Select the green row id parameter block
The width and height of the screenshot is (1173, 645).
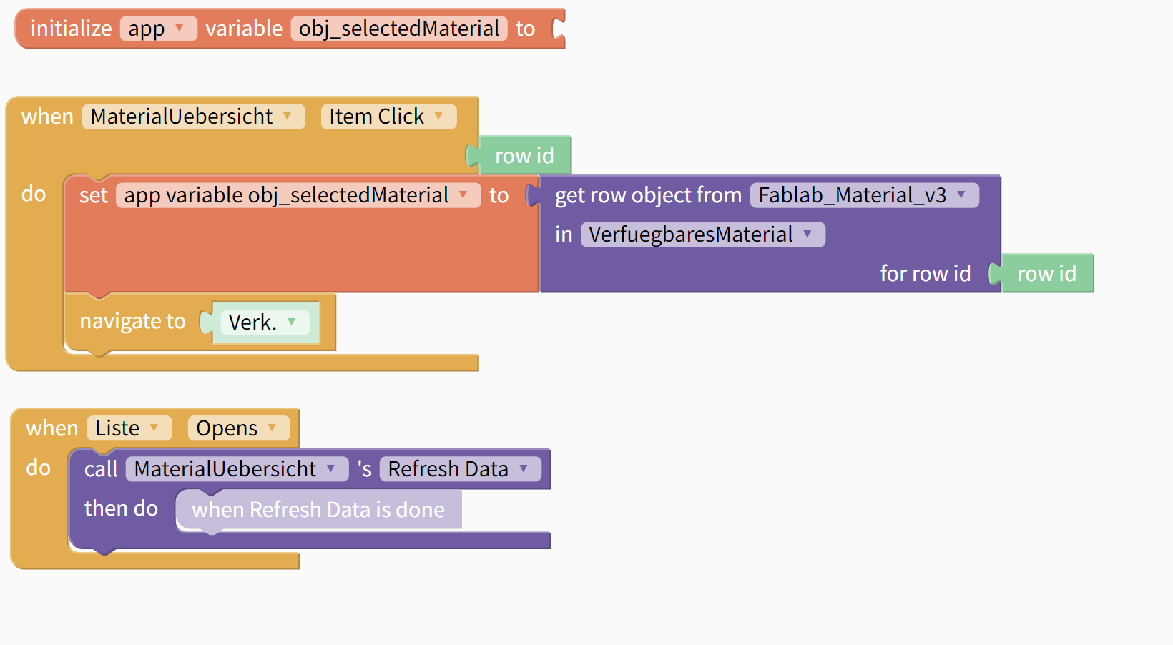point(524,156)
